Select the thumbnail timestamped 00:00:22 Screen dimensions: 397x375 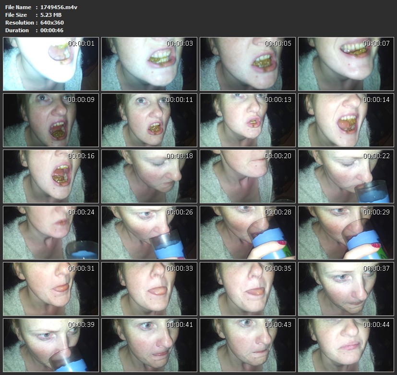point(346,176)
